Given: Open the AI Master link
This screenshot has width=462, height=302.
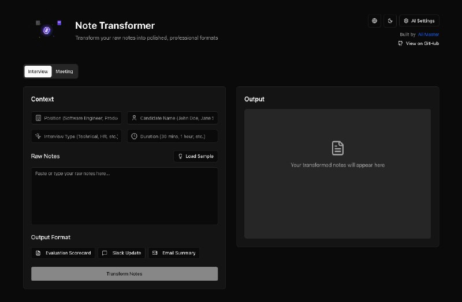Looking at the screenshot, I should click(428, 35).
